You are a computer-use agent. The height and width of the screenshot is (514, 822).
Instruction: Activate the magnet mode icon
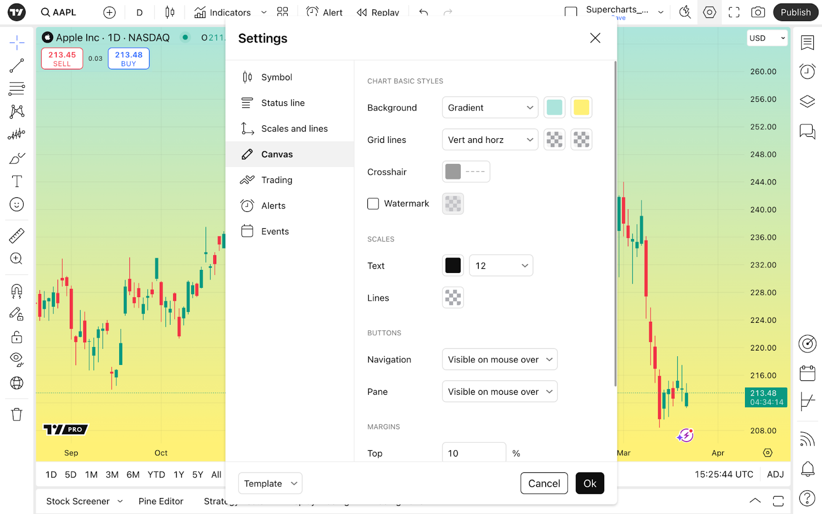[x=16, y=291]
